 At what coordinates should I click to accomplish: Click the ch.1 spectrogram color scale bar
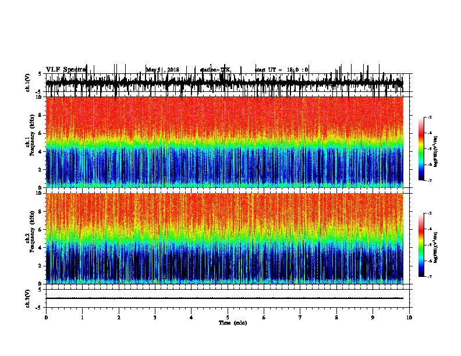pos(421,149)
